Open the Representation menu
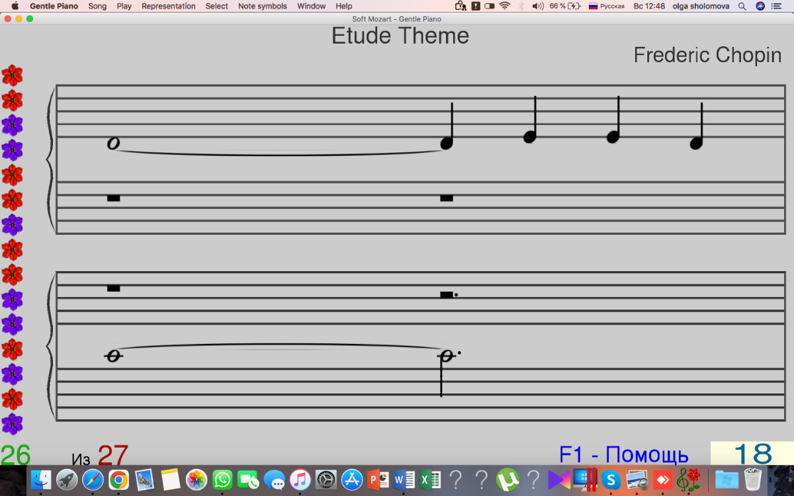This screenshot has width=794, height=496. pos(169,6)
